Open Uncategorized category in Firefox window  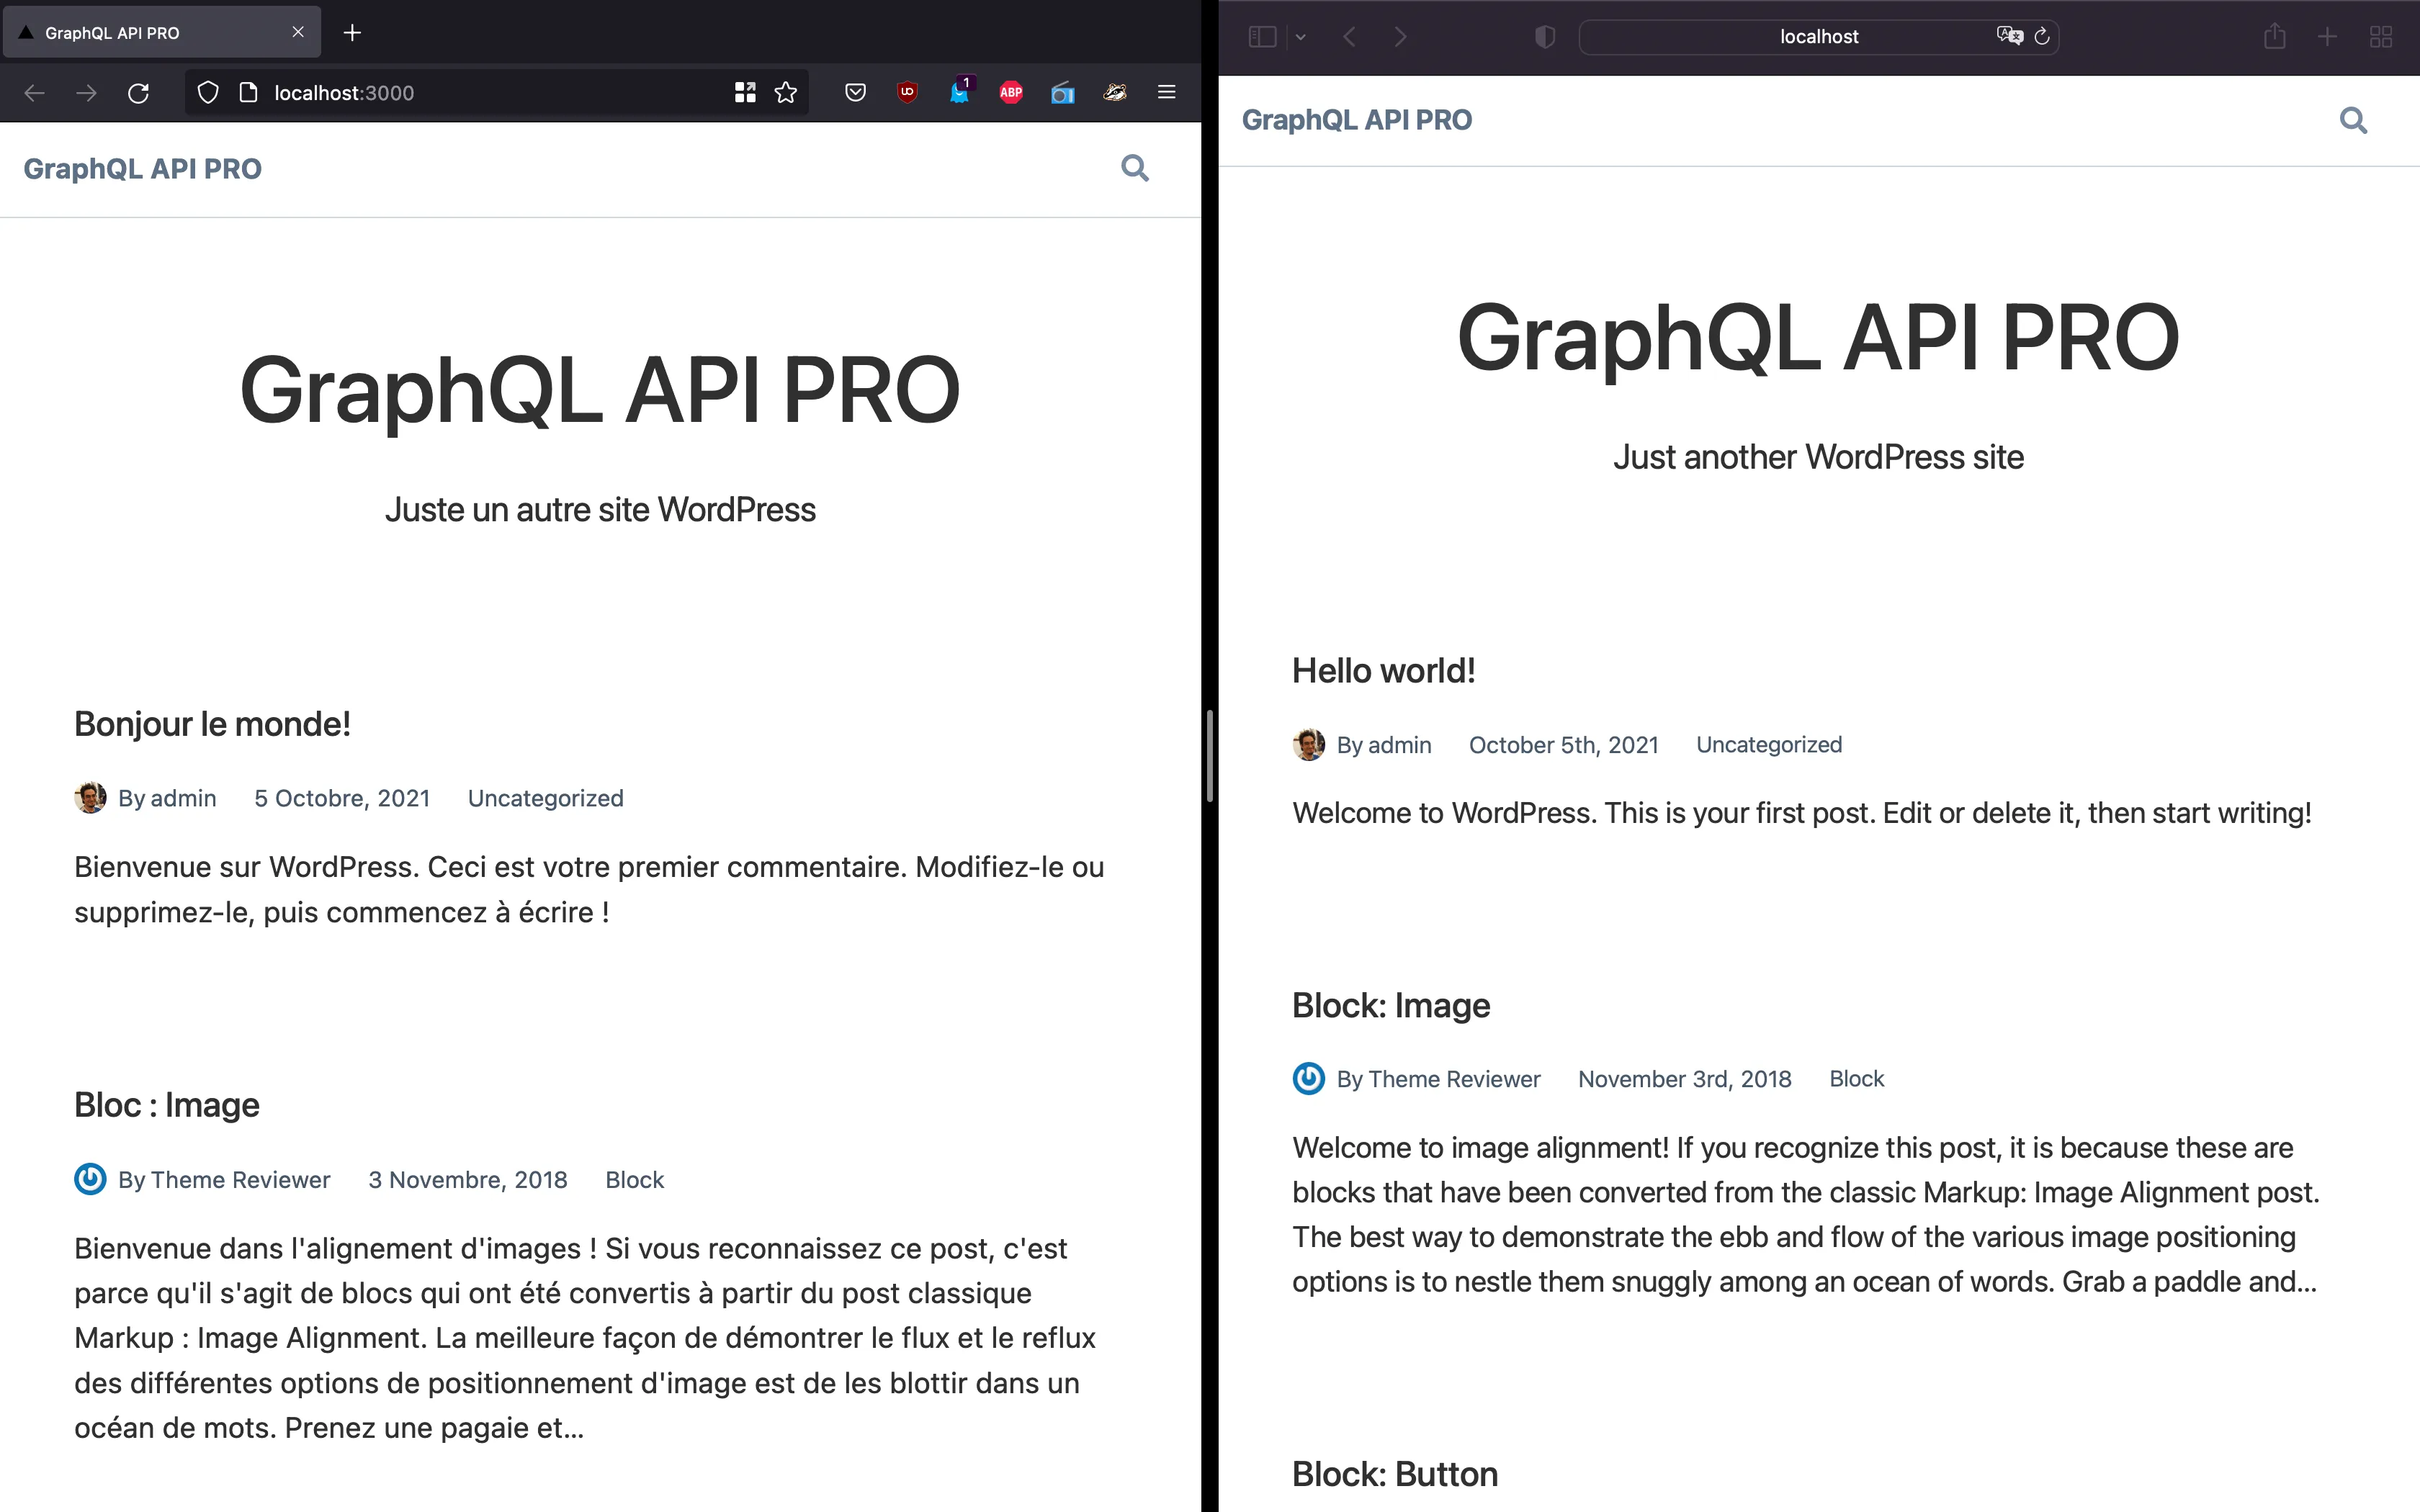(x=545, y=798)
